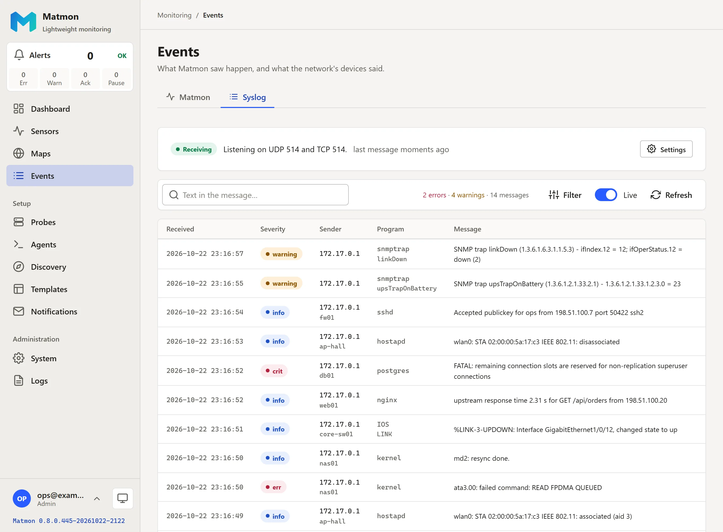Click the Matmon version string
Viewport: 723px width, 532px height.
tap(69, 521)
